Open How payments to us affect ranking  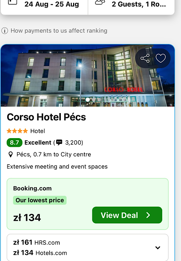[59, 31]
